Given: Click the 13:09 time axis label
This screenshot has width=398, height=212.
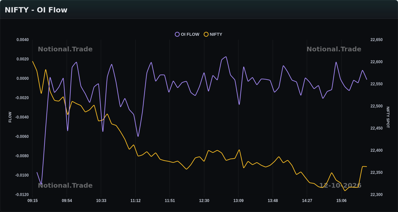Looking at the screenshot, I should [x=238, y=201].
